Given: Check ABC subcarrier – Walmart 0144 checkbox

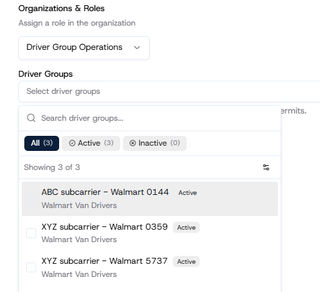Looking at the screenshot, I should (x=31, y=199).
